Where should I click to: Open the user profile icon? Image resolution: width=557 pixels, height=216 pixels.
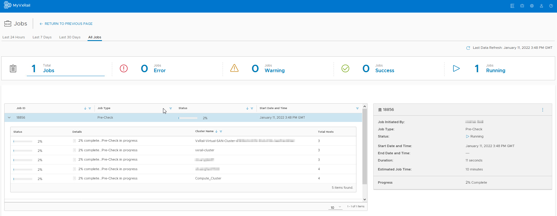(x=541, y=6)
